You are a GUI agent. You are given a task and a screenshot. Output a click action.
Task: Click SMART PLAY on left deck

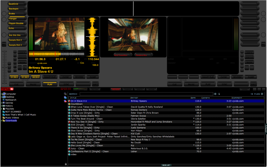(50, 77)
